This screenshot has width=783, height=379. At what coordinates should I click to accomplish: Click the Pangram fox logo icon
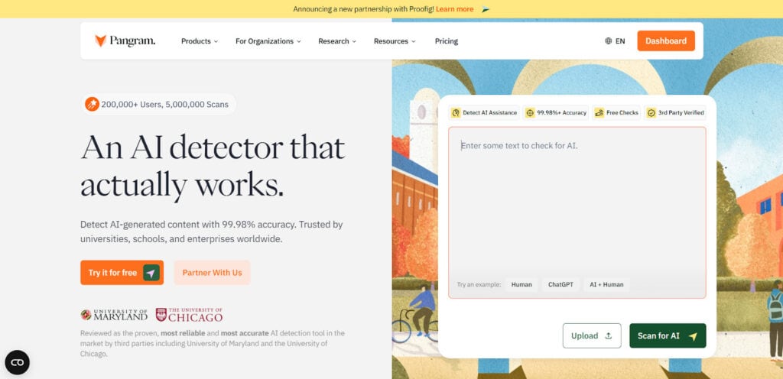tap(100, 41)
